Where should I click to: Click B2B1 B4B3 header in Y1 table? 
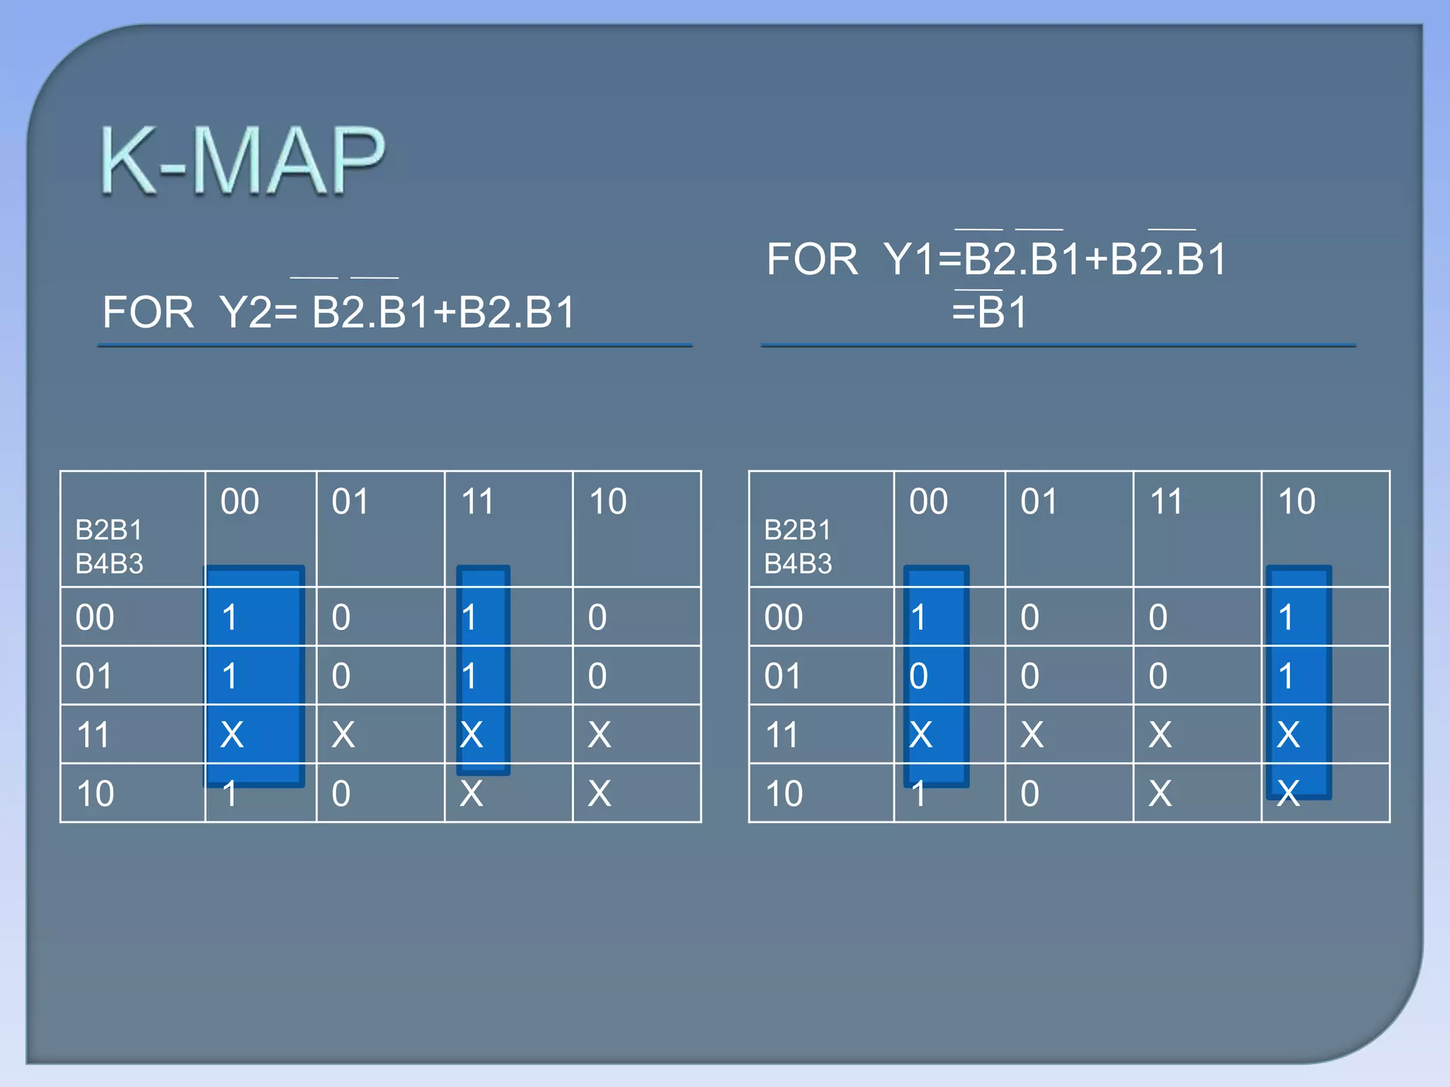pos(821,529)
